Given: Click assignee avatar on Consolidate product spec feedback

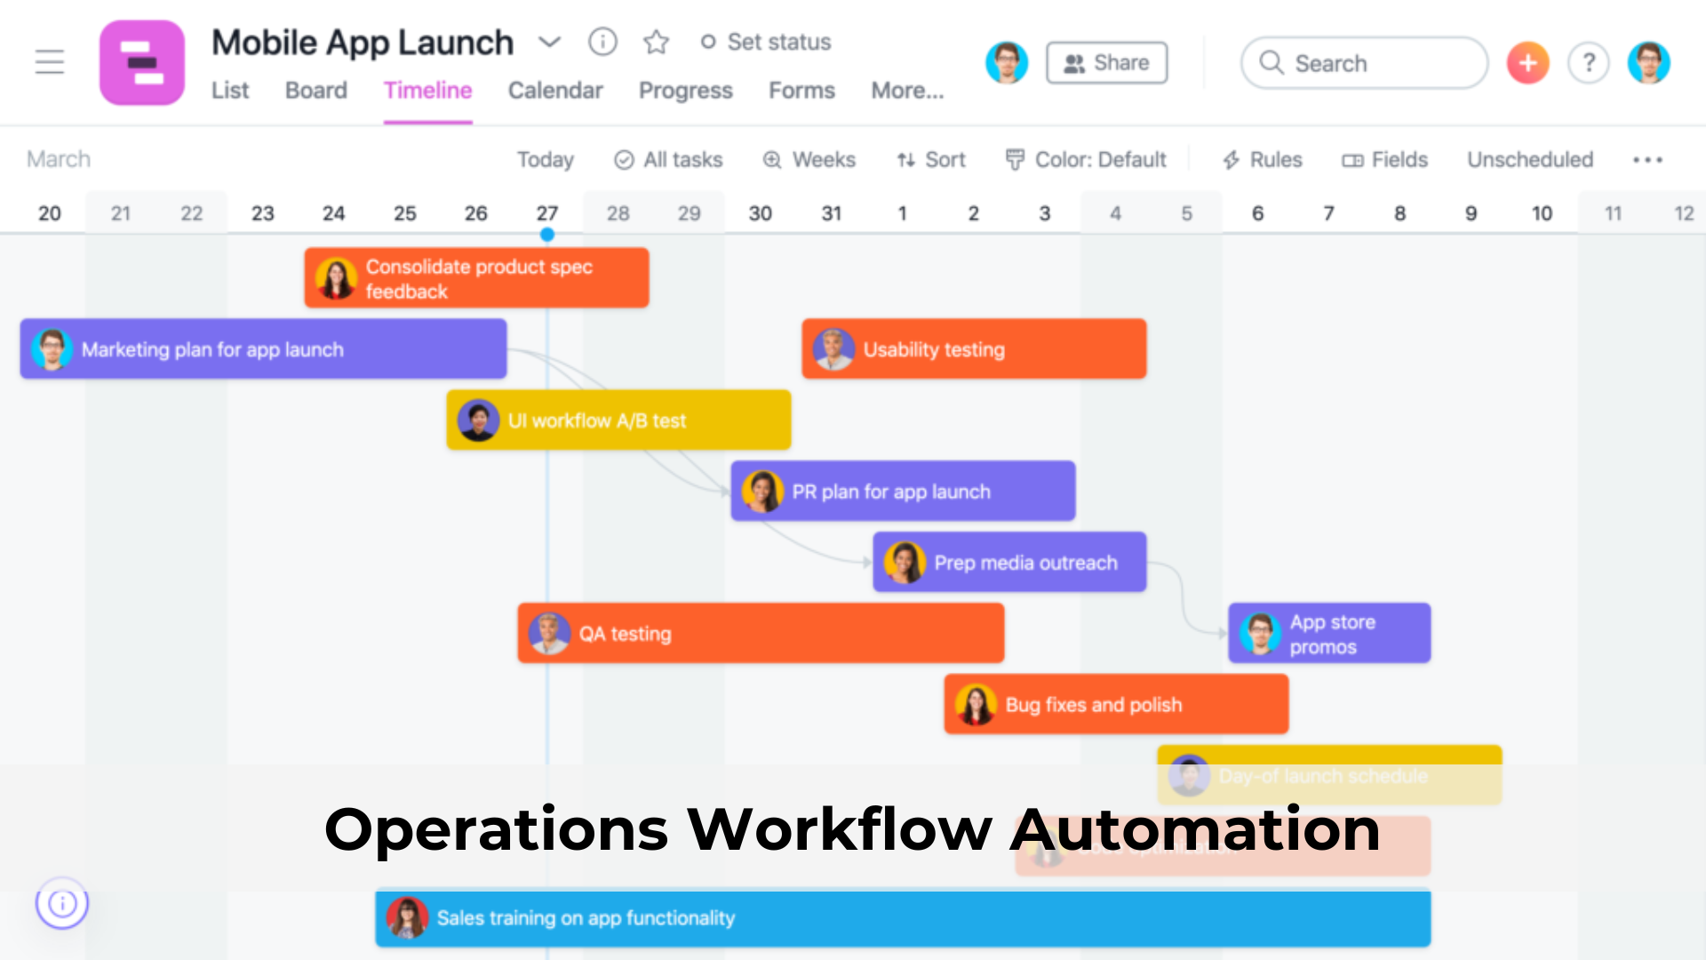Looking at the screenshot, I should pos(337,278).
